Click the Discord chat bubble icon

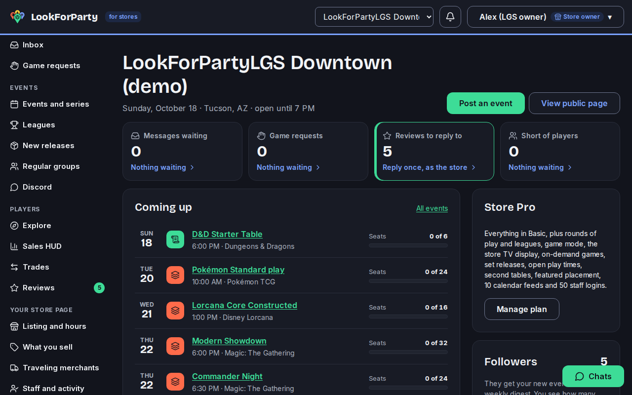tap(14, 187)
